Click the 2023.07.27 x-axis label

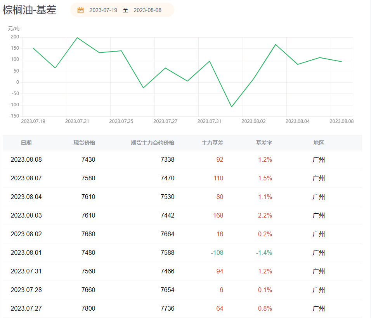click(x=165, y=121)
